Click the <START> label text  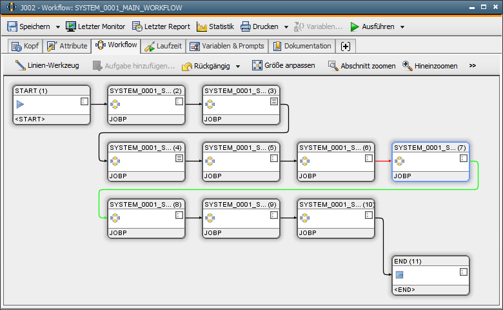30,119
